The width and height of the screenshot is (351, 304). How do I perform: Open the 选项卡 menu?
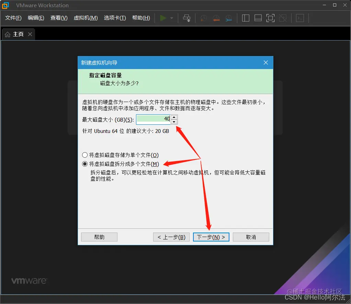(115, 18)
